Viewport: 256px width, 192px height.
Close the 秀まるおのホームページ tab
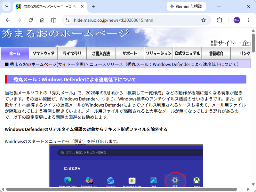coord(82,6)
